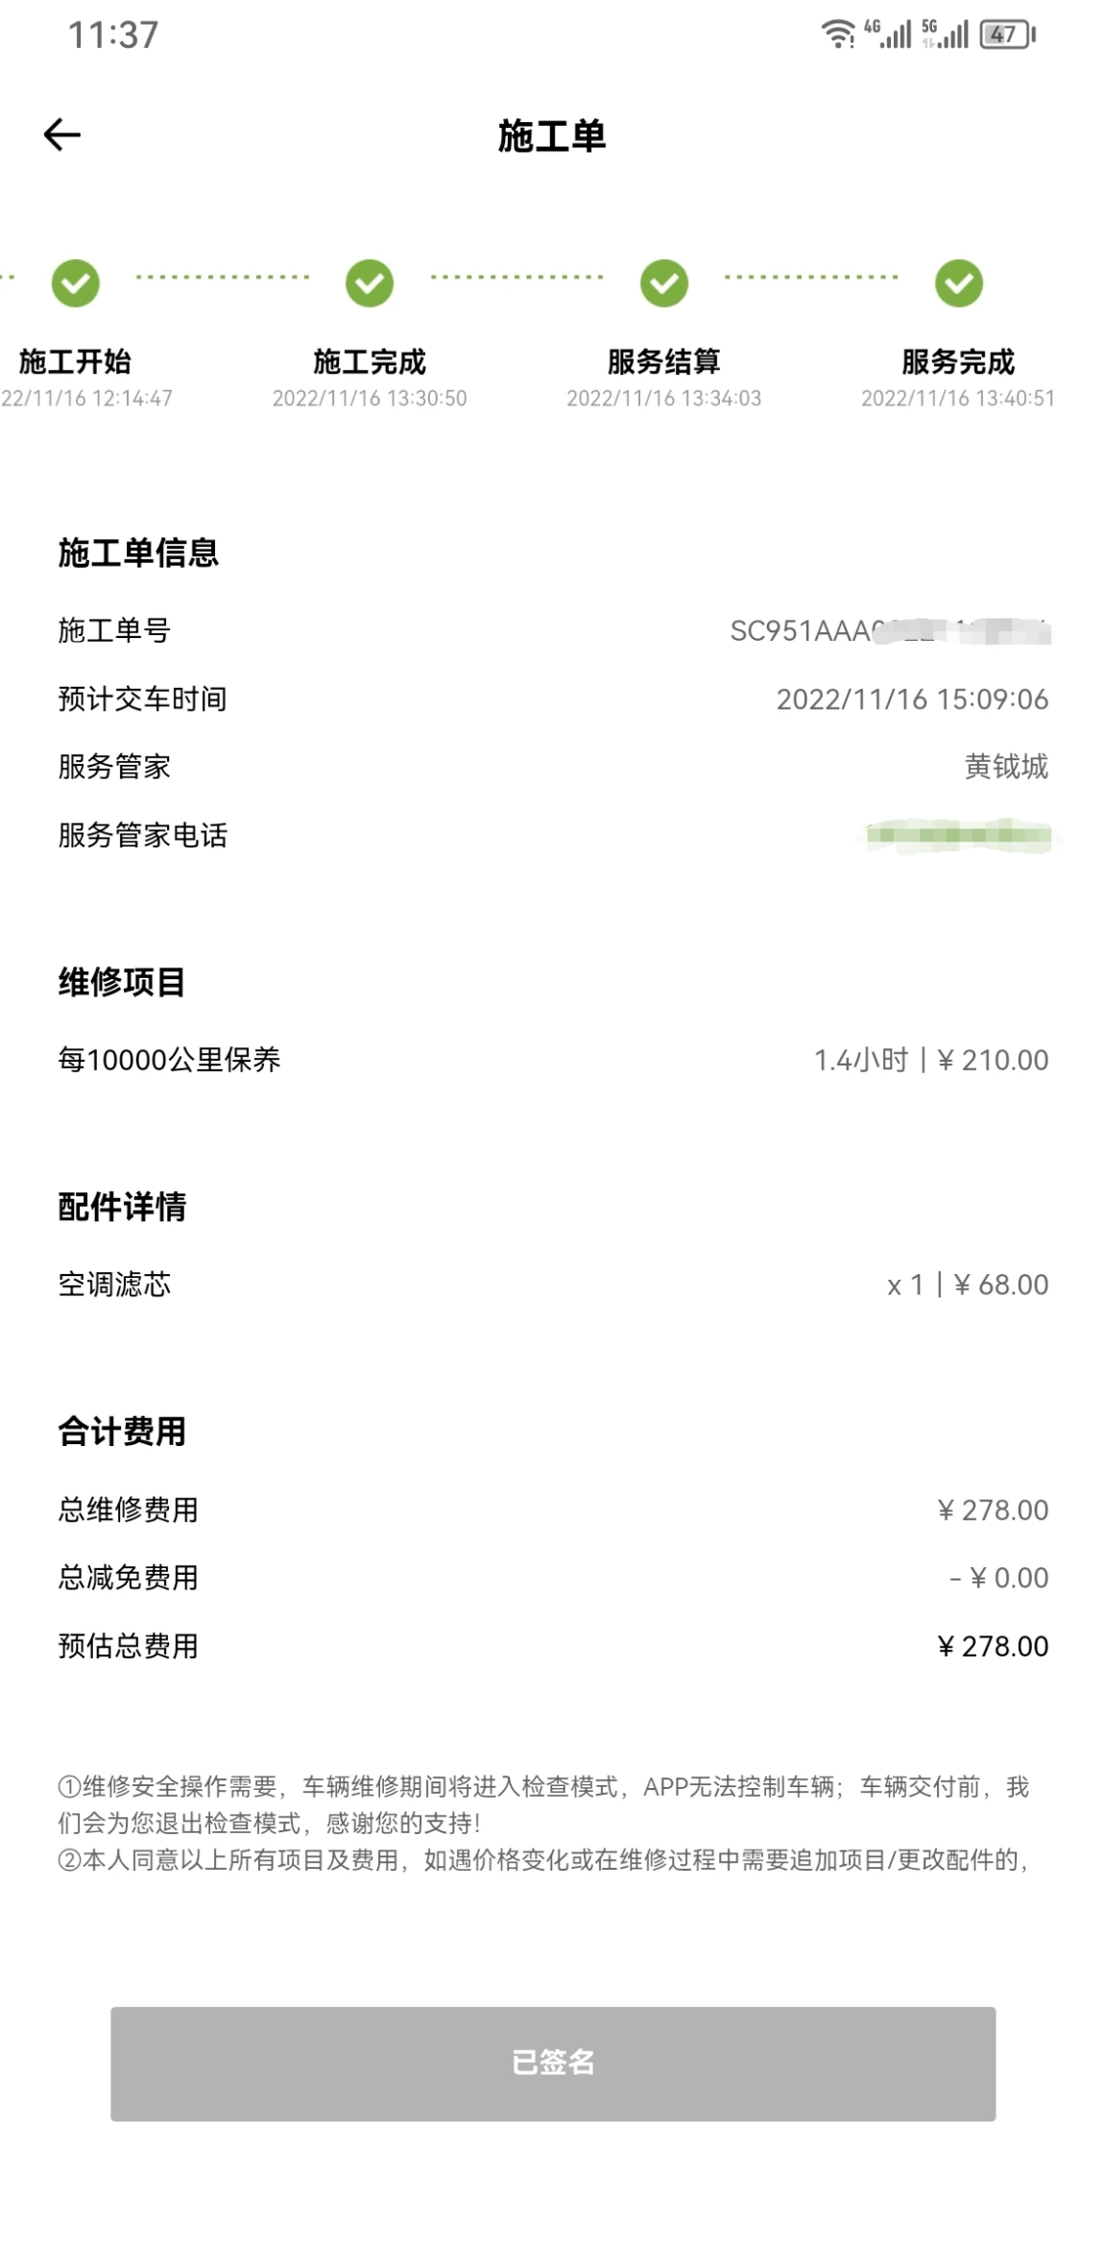Tap the 预计交车时间 delivery time value

coord(912,699)
